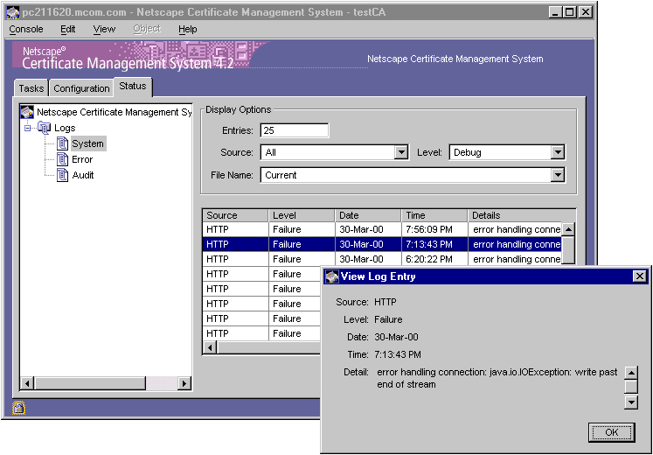This screenshot has height=455, width=653.
Task: Click the Error log document icon
Action: (x=62, y=159)
